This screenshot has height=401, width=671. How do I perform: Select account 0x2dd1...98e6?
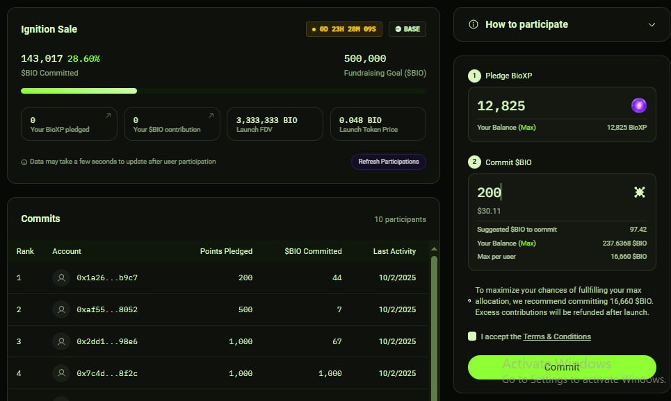point(107,341)
